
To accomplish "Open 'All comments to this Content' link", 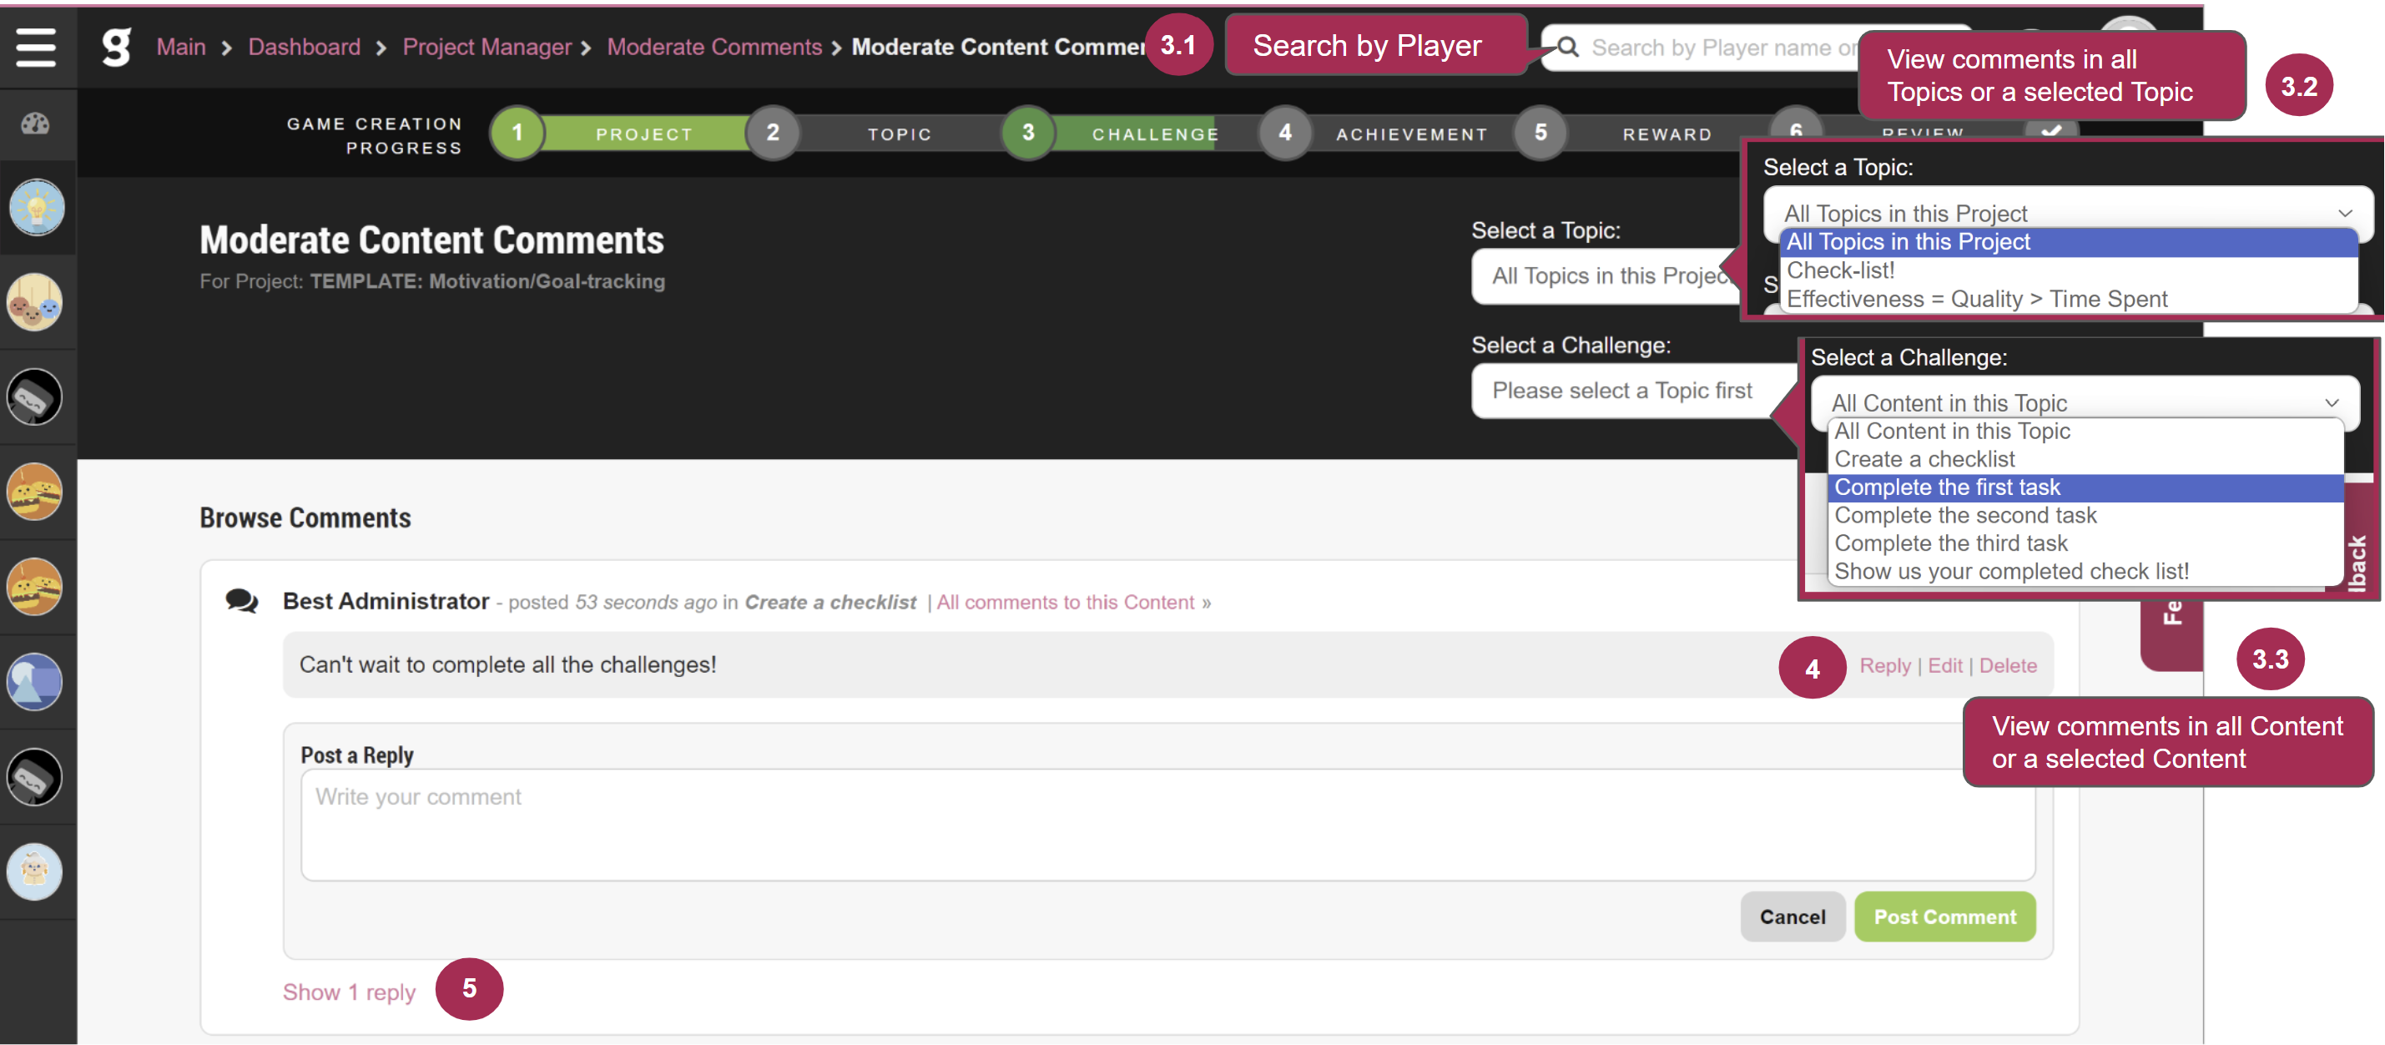I will [1066, 602].
